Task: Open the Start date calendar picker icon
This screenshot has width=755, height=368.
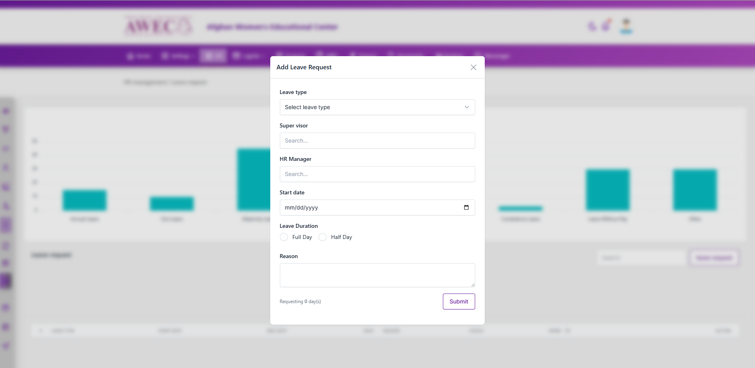Action: point(467,207)
